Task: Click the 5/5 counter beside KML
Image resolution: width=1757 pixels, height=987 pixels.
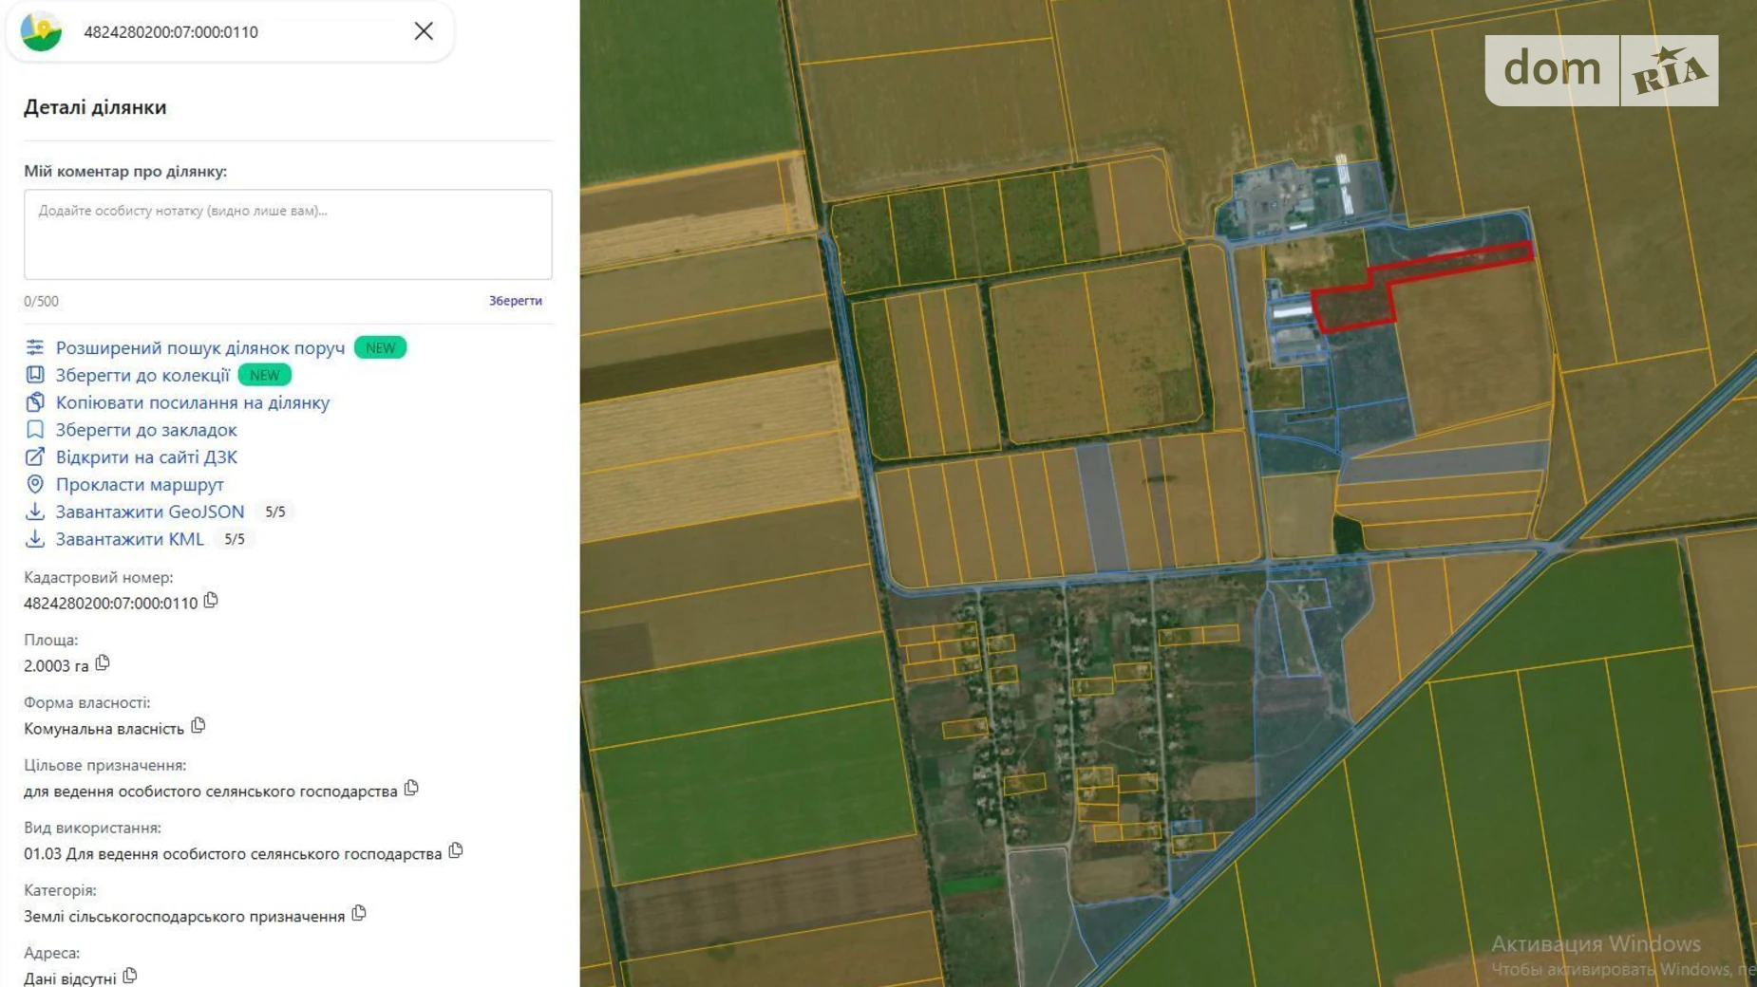Action: click(235, 539)
